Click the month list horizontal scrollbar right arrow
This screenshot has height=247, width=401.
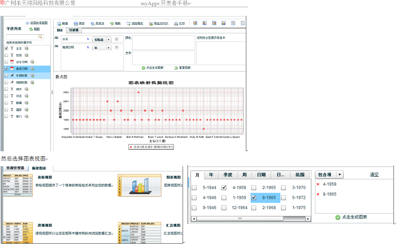tap(308, 219)
